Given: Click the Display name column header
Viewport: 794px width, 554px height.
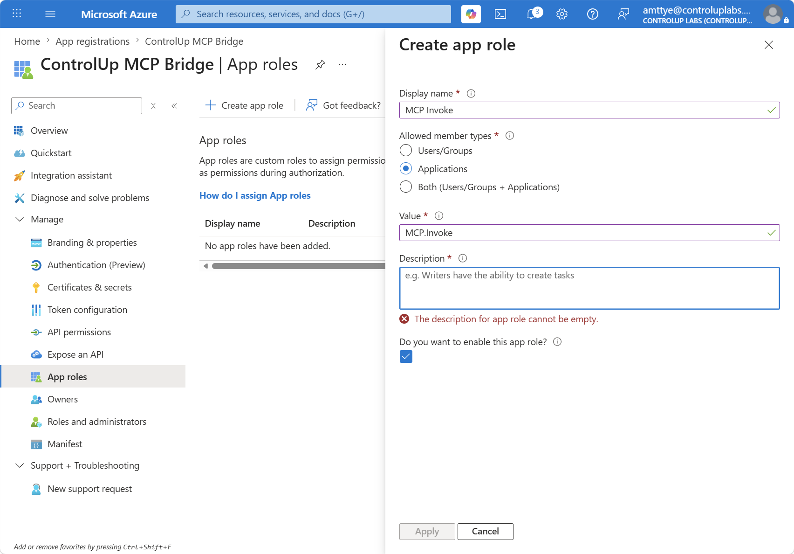Looking at the screenshot, I should pos(233,223).
